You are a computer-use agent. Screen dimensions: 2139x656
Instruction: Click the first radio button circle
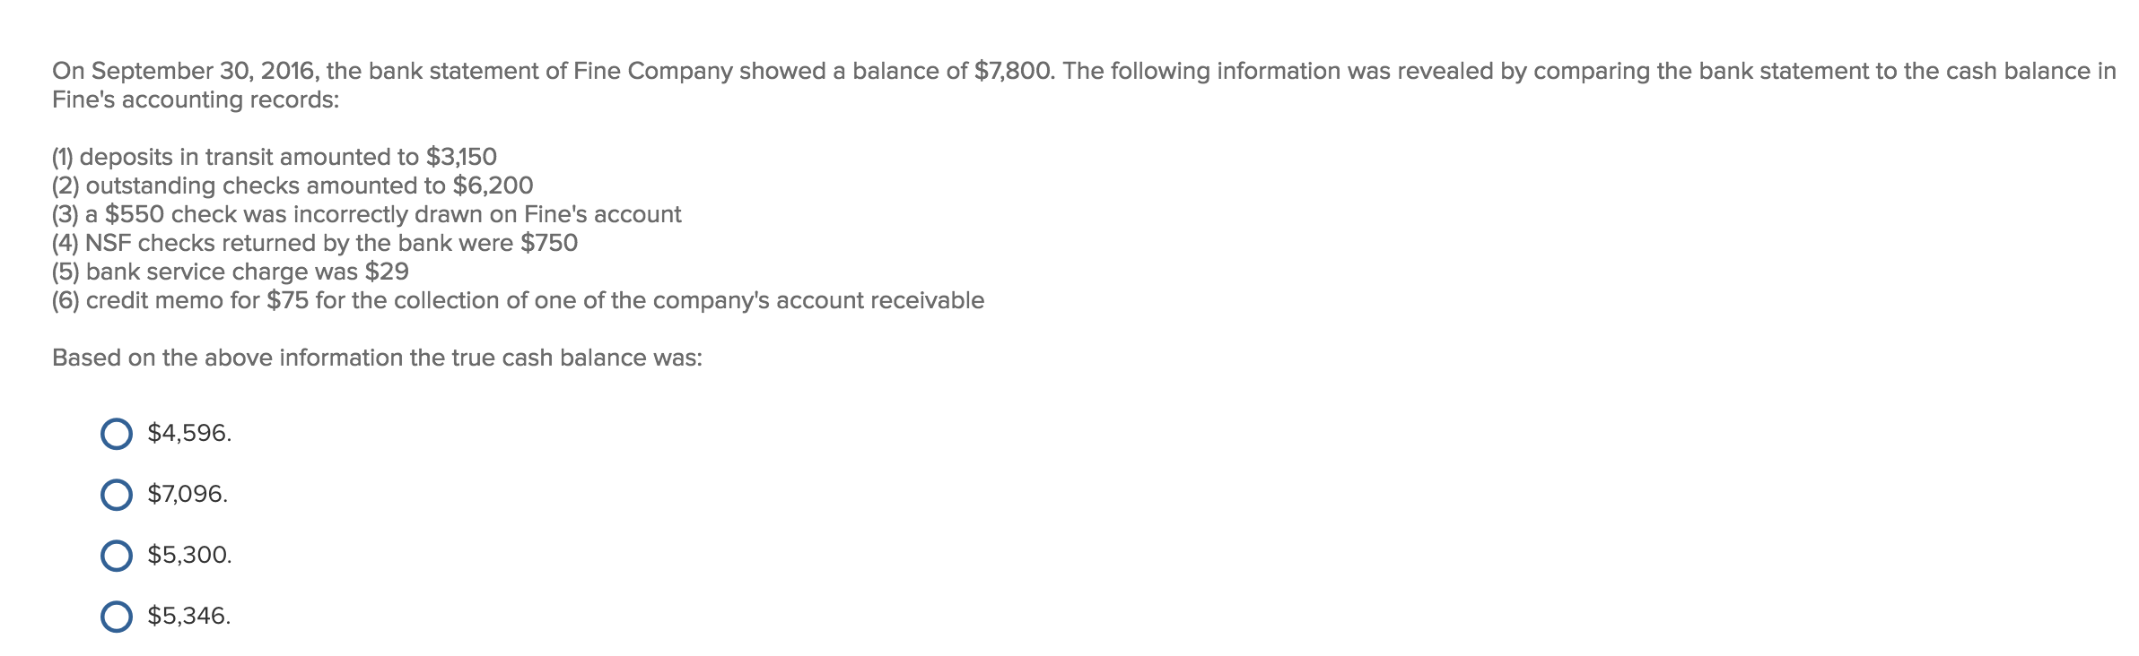click(115, 434)
